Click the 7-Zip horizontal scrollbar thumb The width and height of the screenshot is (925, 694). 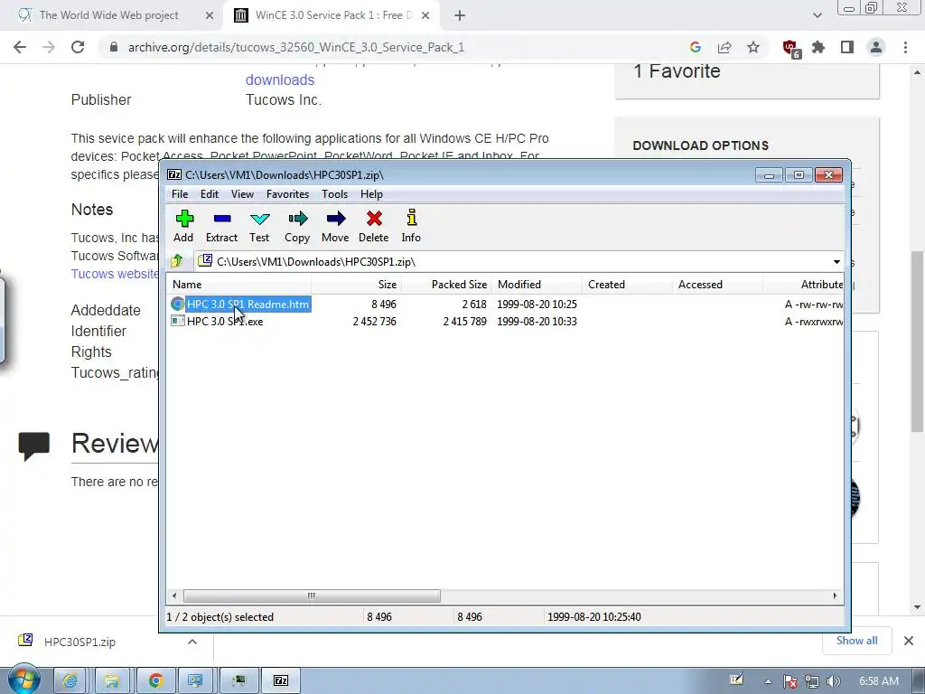[312, 596]
